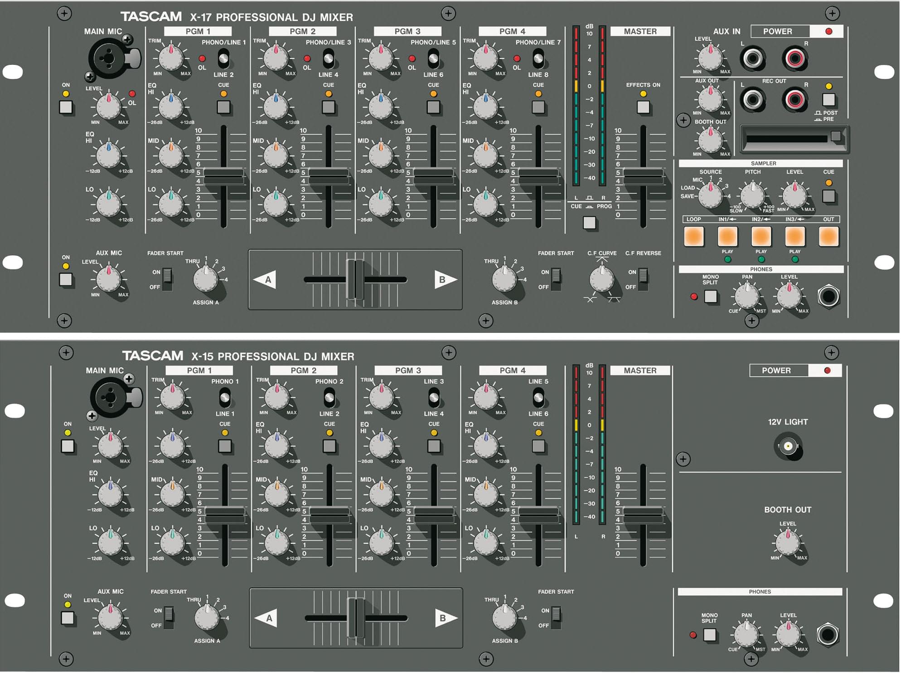901x673 pixels.
Task: Click the X-17 crossfader B arrow
Action: 445,279
